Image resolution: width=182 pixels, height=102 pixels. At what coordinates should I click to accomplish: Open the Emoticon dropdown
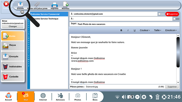171,30
